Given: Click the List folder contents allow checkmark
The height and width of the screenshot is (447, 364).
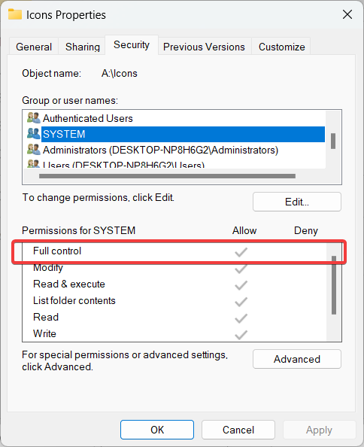Looking at the screenshot, I should pos(241,302).
